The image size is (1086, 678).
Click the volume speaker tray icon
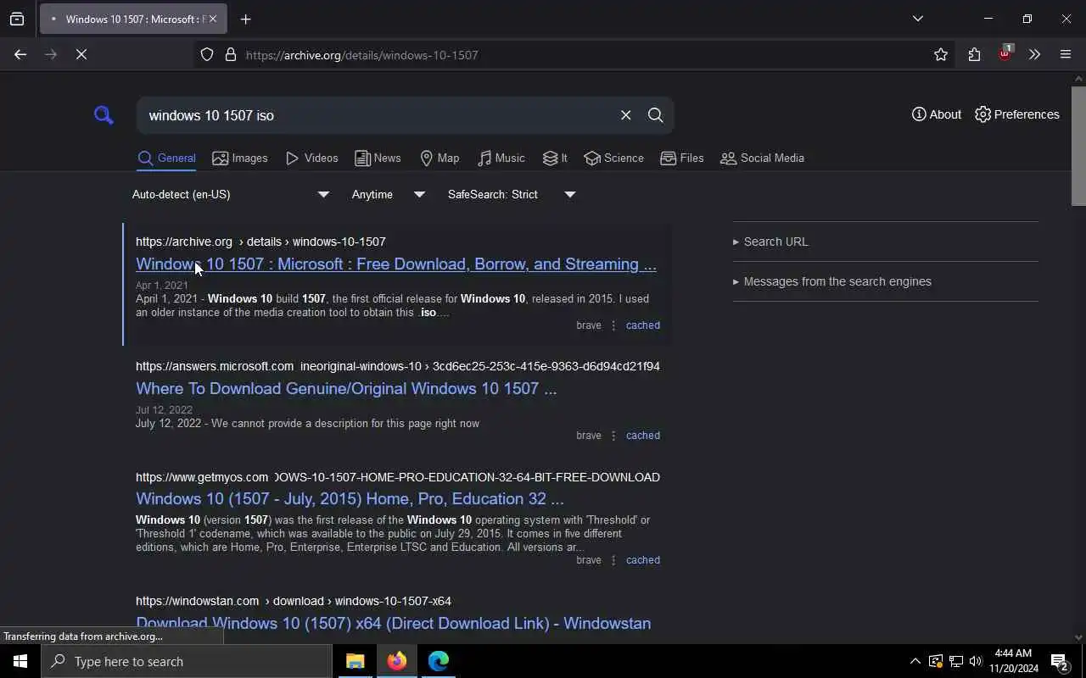pyautogui.click(x=976, y=662)
